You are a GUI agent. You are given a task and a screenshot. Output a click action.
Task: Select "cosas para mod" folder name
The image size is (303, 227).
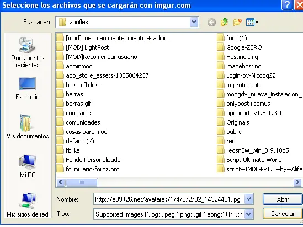click(x=87, y=132)
